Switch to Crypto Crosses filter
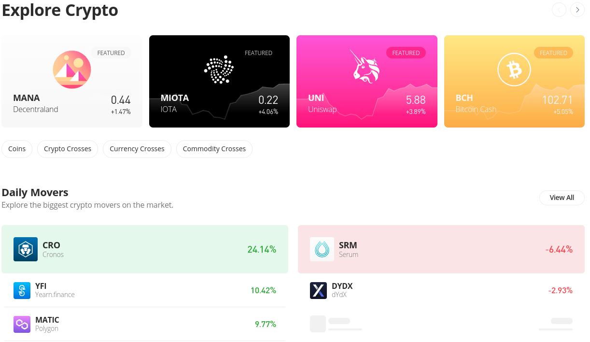Image resolution: width=590 pixels, height=342 pixels. coord(68,149)
